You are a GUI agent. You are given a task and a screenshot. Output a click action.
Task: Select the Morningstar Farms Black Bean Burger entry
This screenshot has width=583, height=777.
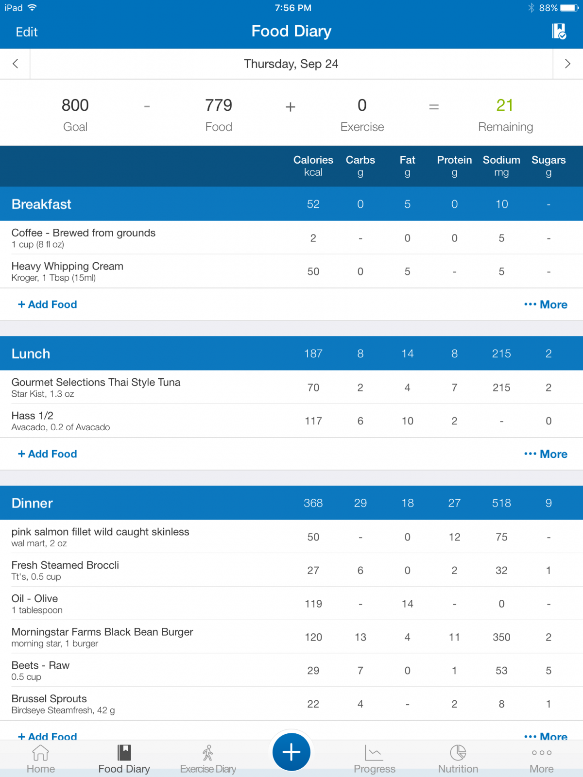tap(291, 637)
